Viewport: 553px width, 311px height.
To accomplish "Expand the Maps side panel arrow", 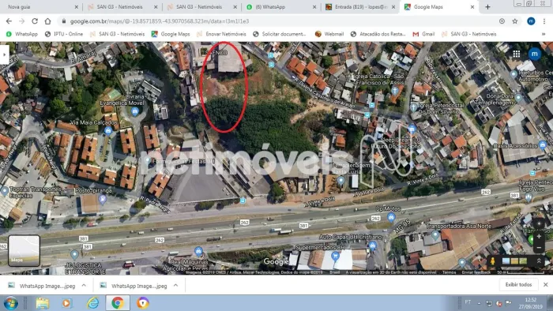I will 4,54.
